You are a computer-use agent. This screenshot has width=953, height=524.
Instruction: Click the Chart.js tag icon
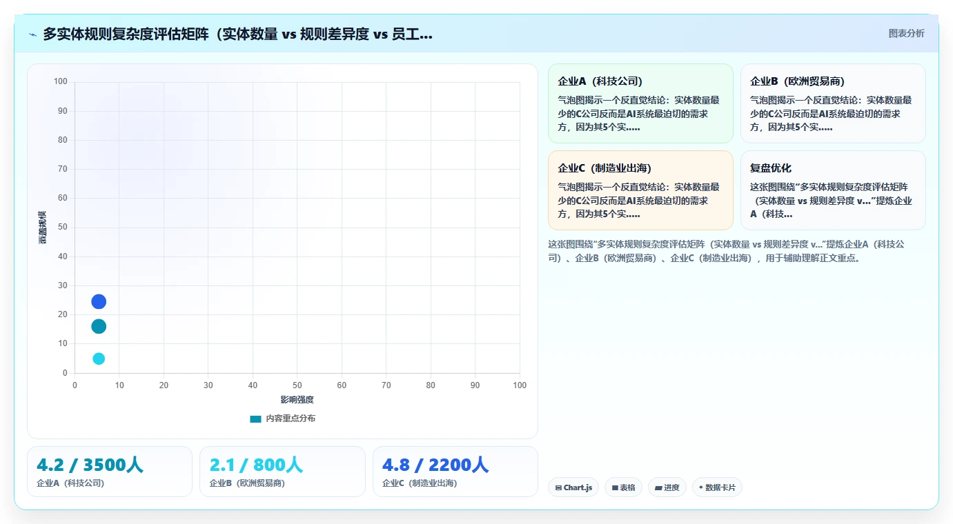[x=558, y=488]
